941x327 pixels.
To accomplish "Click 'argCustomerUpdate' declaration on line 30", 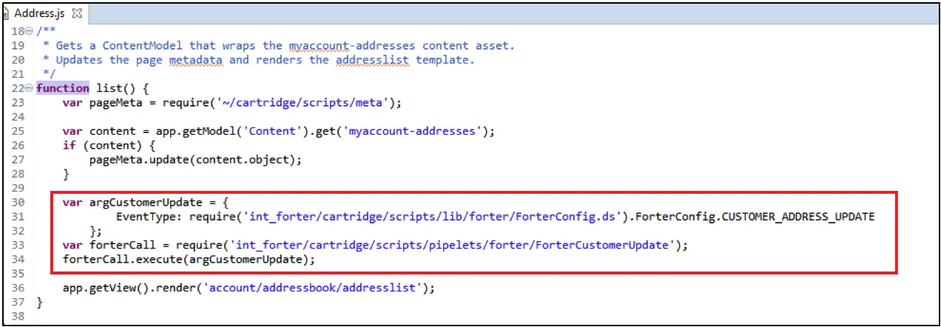I will pos(145,203).
